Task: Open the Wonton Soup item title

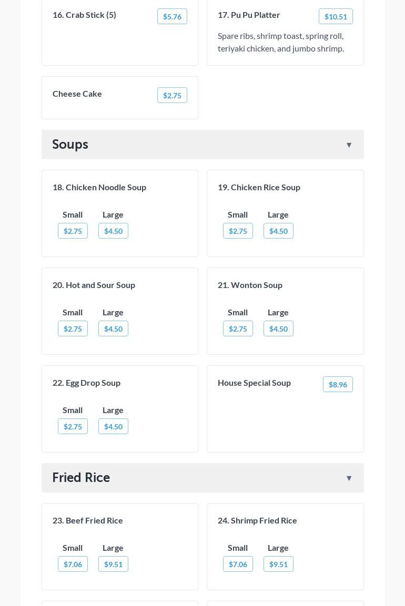Action: point(250,285)
